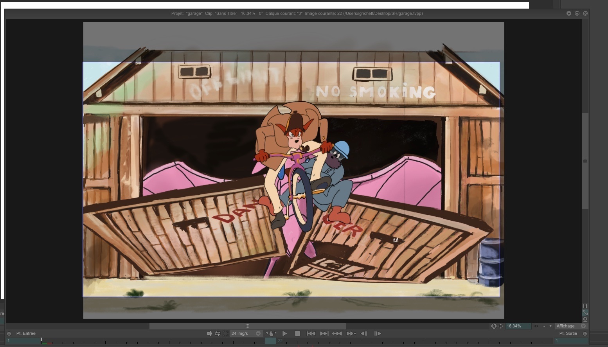The width and height of the screenshot is (608, 347).
Task: Play the animation
Action: (x=284, y=334)
